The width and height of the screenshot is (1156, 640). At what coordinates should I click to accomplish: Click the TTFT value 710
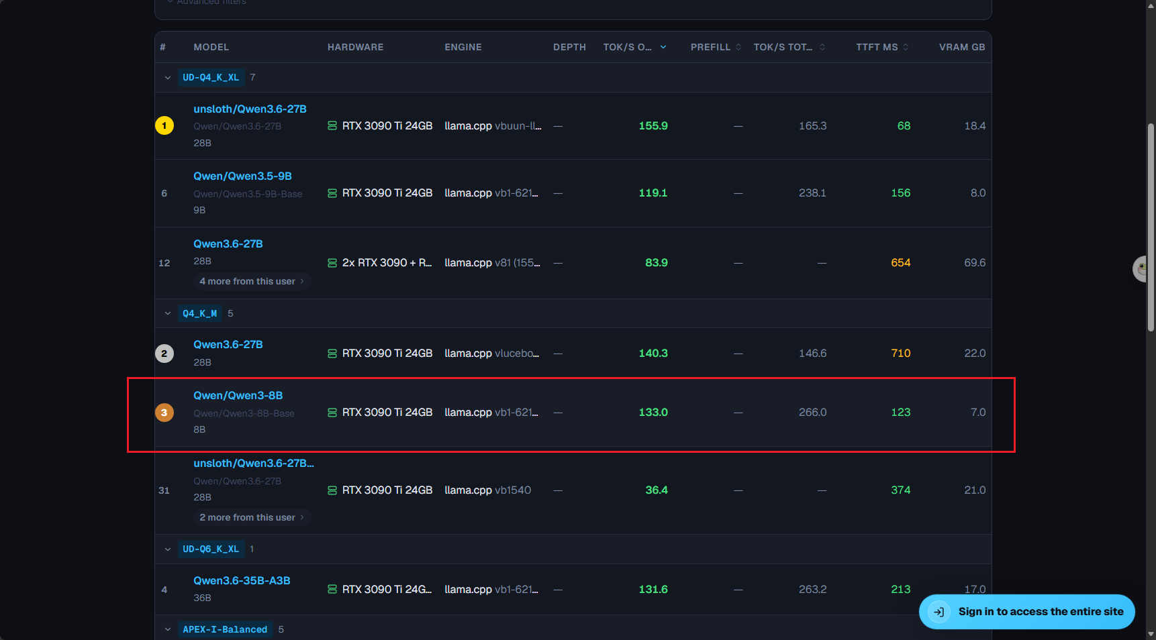click(901, 354)
